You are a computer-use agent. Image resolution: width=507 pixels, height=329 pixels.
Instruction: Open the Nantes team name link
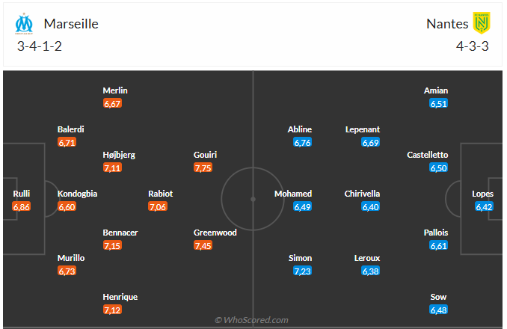[447, 24]
